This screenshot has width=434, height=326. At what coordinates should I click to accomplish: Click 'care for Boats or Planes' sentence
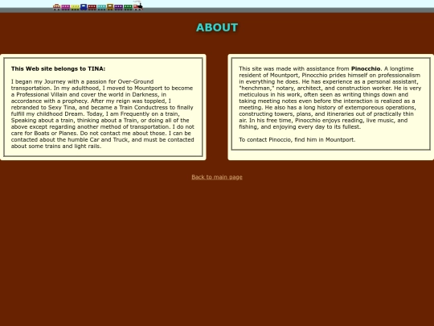[x=44, y=133]
